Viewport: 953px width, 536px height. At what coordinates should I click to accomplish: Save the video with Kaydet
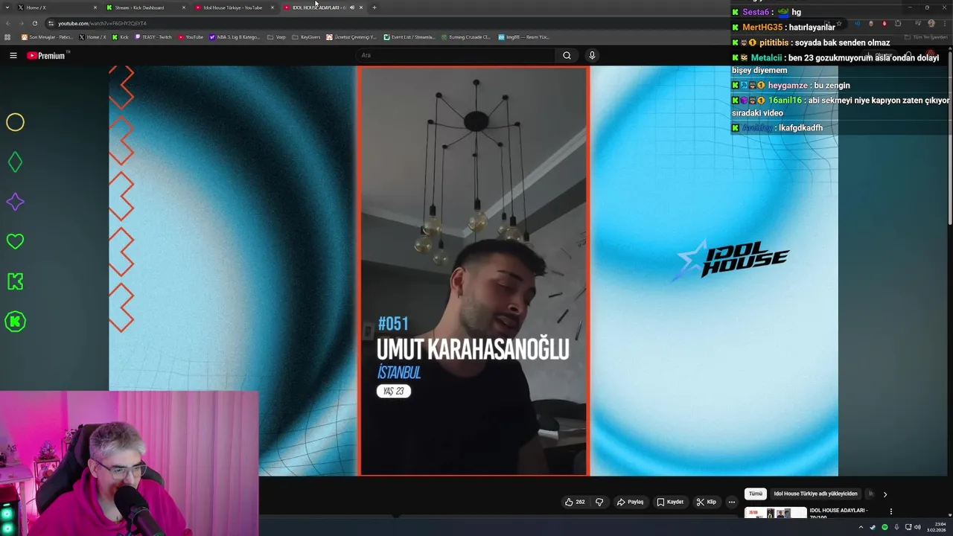670,502
